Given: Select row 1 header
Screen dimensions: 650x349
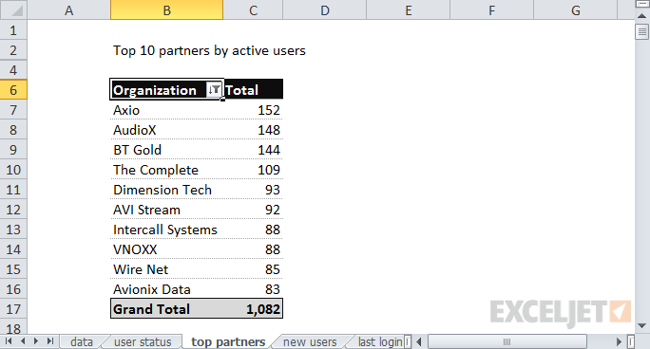Looking at the screenshot, I should (x=13, y=30).
